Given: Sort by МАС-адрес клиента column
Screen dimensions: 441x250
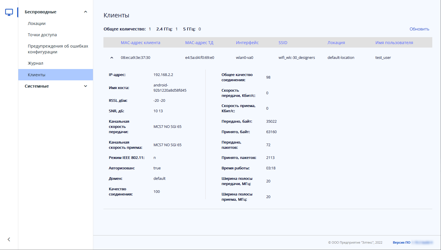Looking at the screenshot, I should (x=140, y=43).
